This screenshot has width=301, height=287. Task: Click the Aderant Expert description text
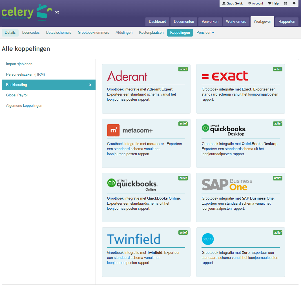(141, 94)
